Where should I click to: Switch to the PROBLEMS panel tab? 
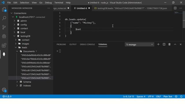pos(61,44)
